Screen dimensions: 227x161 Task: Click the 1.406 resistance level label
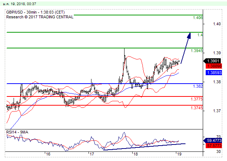[x=198, y=18]
